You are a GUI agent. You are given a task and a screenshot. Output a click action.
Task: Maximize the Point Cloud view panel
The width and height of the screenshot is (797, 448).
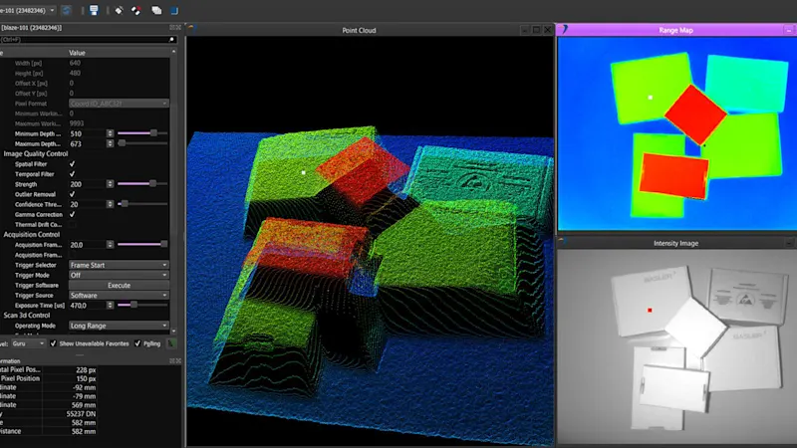[536, 30]
